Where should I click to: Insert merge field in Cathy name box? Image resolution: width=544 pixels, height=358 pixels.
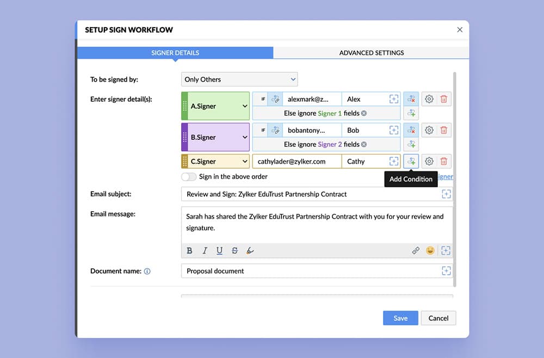tap(394, 161)
